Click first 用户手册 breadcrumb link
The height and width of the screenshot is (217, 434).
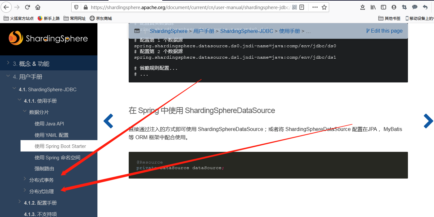pos(204,31)
